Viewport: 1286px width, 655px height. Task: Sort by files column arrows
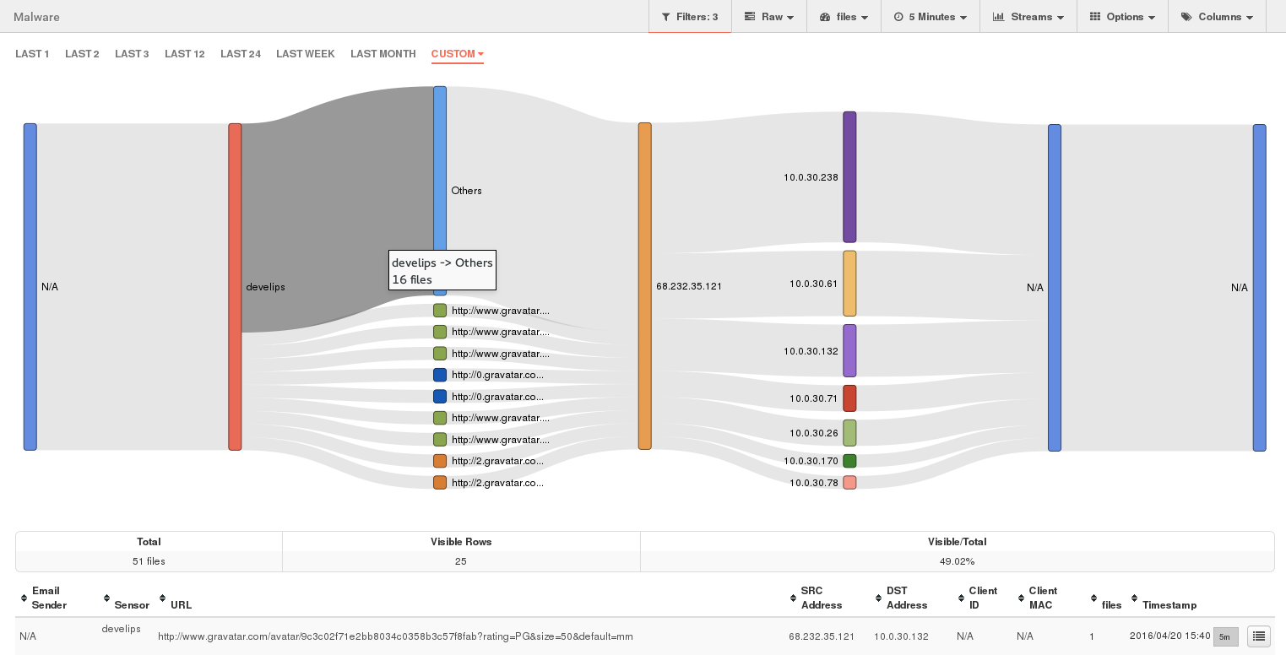pos(1094,598)
